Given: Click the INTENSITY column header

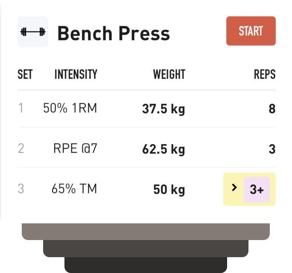Looking at the screenshot, I should (x=76, y=75).
